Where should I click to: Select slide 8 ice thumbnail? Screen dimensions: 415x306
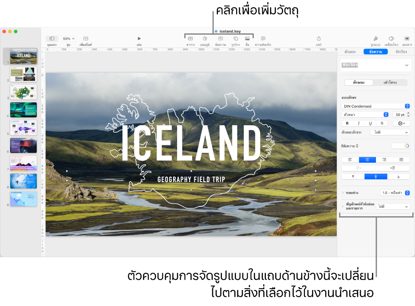tap(24, 181)
